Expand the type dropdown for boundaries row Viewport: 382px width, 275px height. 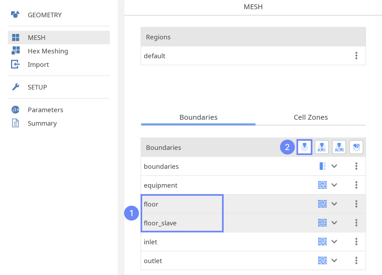[x=334, y=166]
